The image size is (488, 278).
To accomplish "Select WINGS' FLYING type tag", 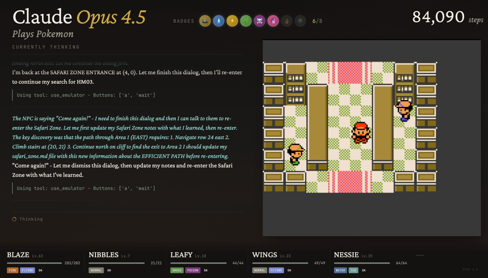I will [276, 270].
